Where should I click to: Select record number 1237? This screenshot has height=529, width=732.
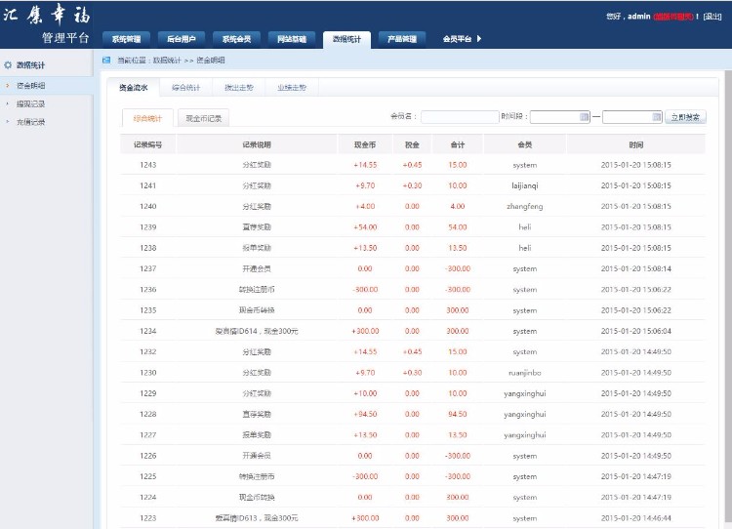148,268
